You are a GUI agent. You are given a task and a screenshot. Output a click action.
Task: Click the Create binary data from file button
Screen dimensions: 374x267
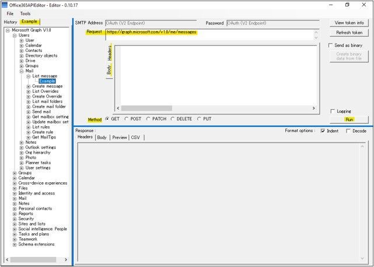tap(349, 56)
